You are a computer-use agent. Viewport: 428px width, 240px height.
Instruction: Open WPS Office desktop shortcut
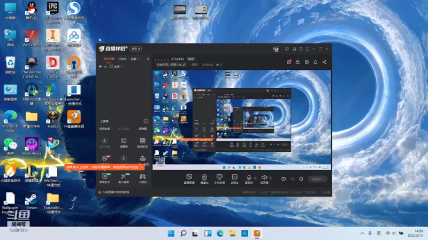(32, 38)
